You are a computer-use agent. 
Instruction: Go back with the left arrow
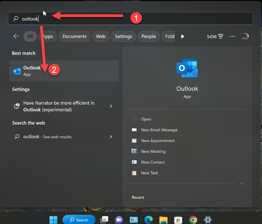pos(16,36)
